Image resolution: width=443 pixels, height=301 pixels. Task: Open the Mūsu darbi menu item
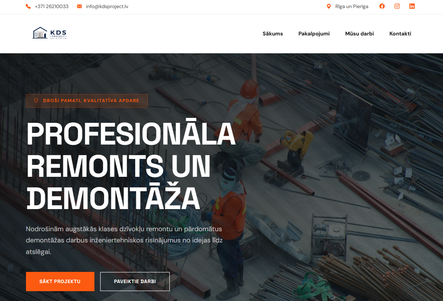tap(359, 34)
